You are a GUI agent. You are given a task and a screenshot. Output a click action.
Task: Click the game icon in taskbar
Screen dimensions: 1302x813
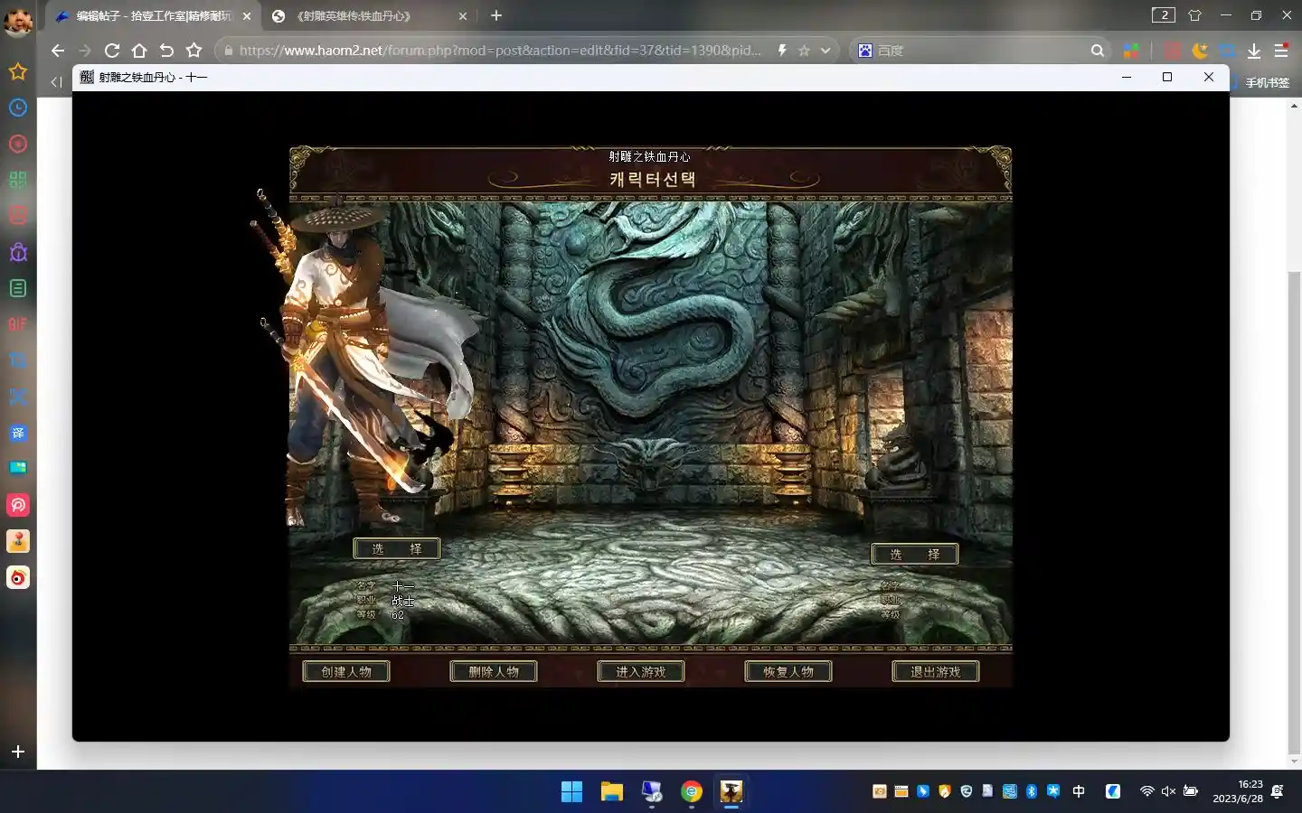tap(731, 792)
